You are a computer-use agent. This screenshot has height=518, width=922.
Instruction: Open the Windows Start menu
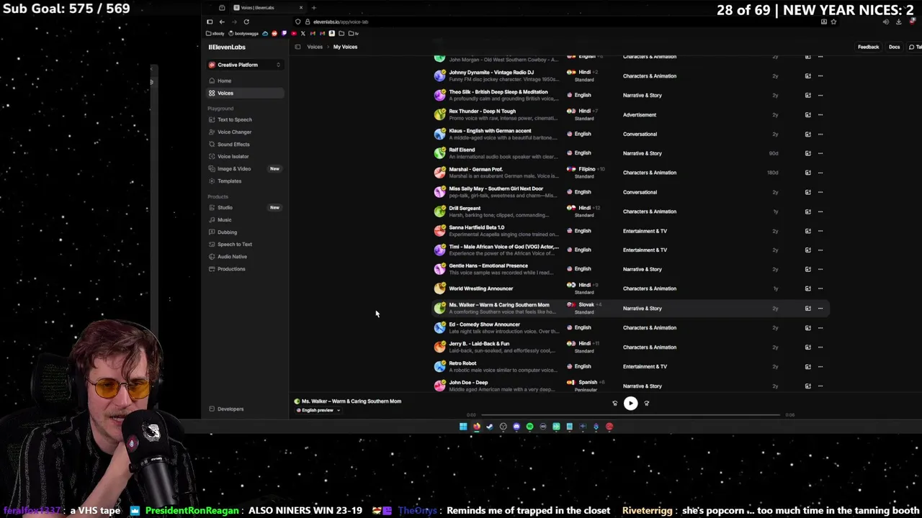point(463,427)
